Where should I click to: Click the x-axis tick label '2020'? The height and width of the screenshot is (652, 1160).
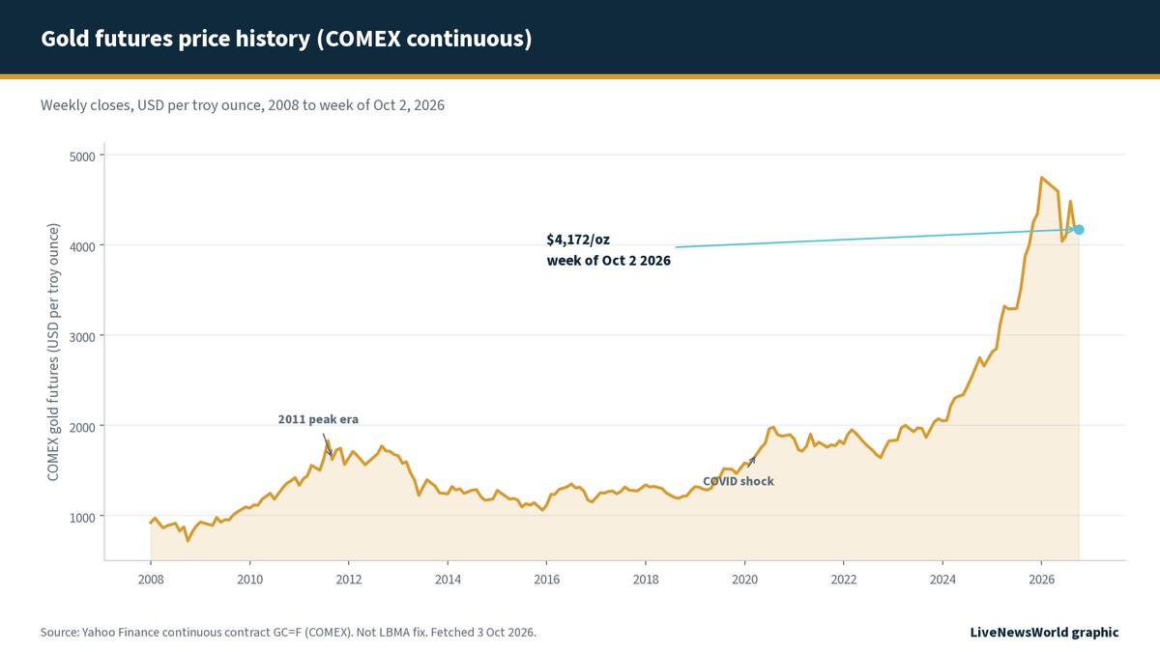(744, 580)
